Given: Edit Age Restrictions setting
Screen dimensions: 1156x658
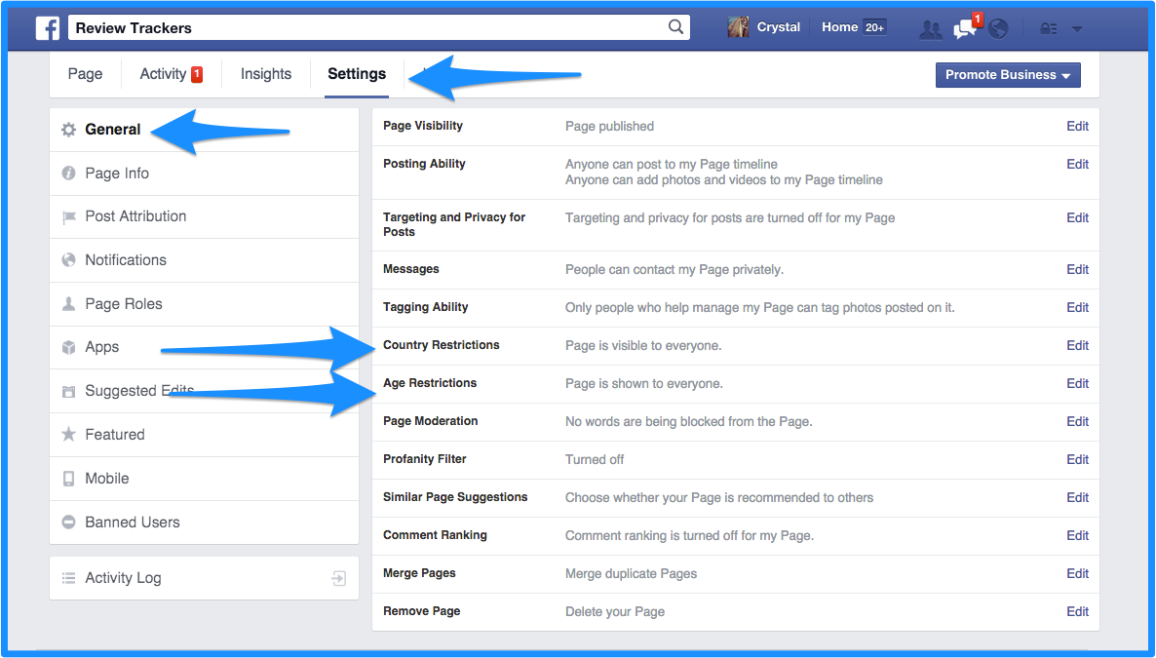Looking at the screenshot, I should point(1077,383).
